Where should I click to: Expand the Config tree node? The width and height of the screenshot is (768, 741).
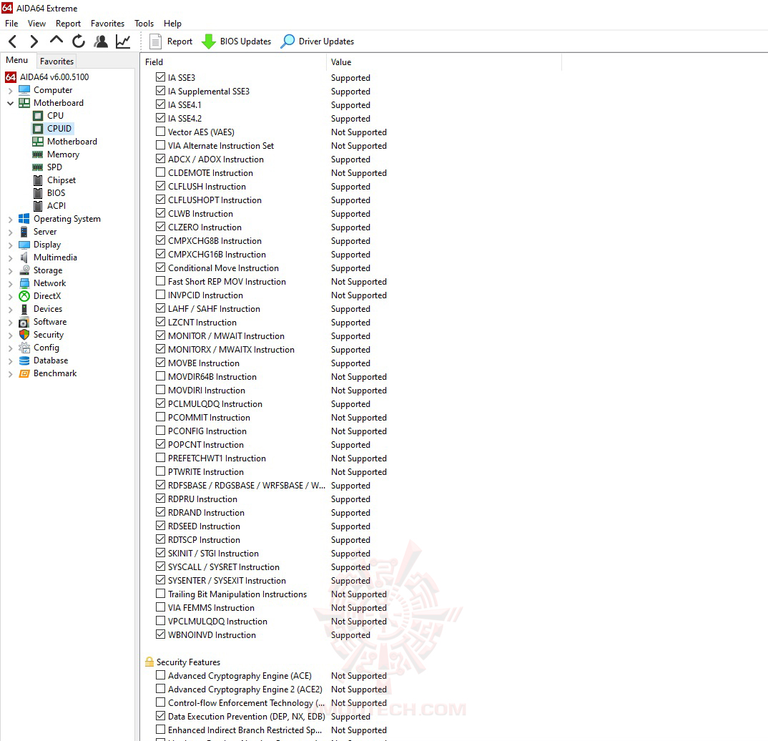(x=10, y=348)
